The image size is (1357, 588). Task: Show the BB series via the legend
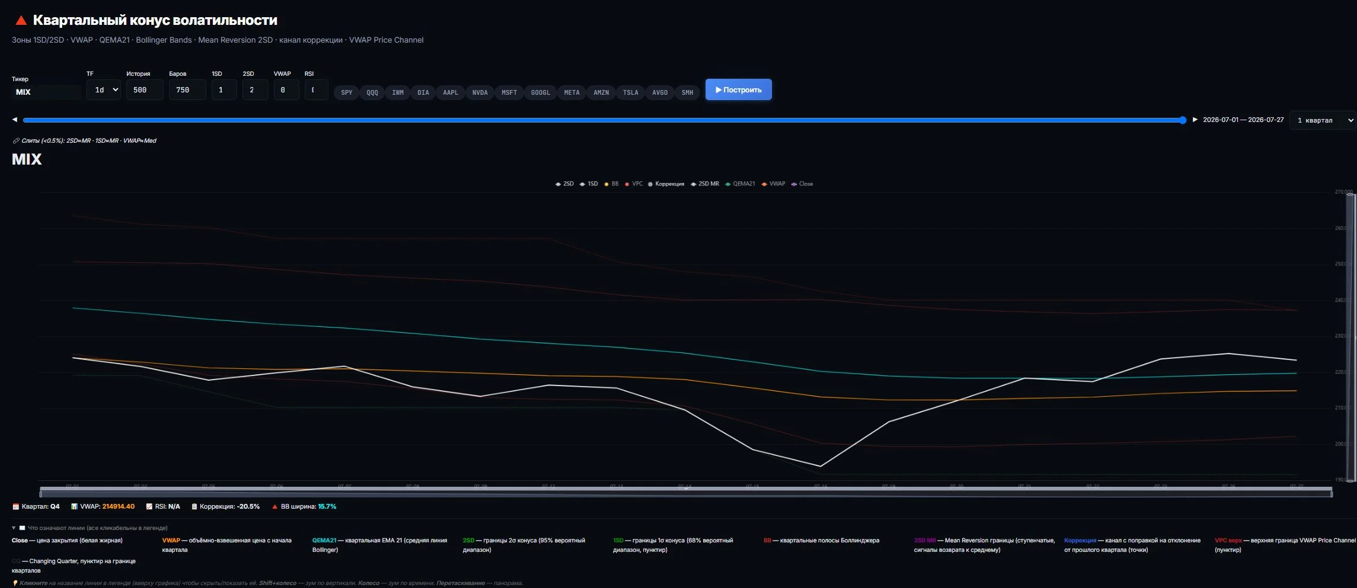coord(611,184)
